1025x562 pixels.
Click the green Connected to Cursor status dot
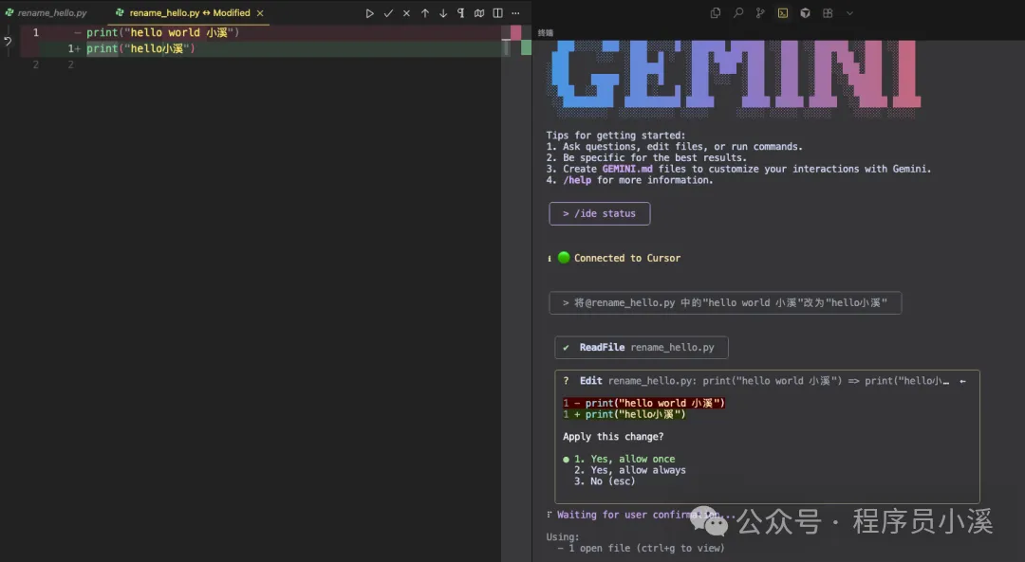click(x=564, y=257)
